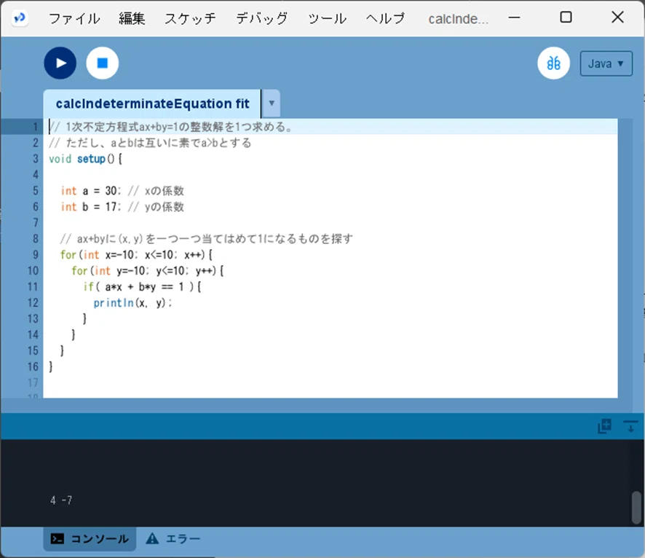Click line number 1 in the gutter
This screenshot has width=645, height=558.
[x=36, y=127]
